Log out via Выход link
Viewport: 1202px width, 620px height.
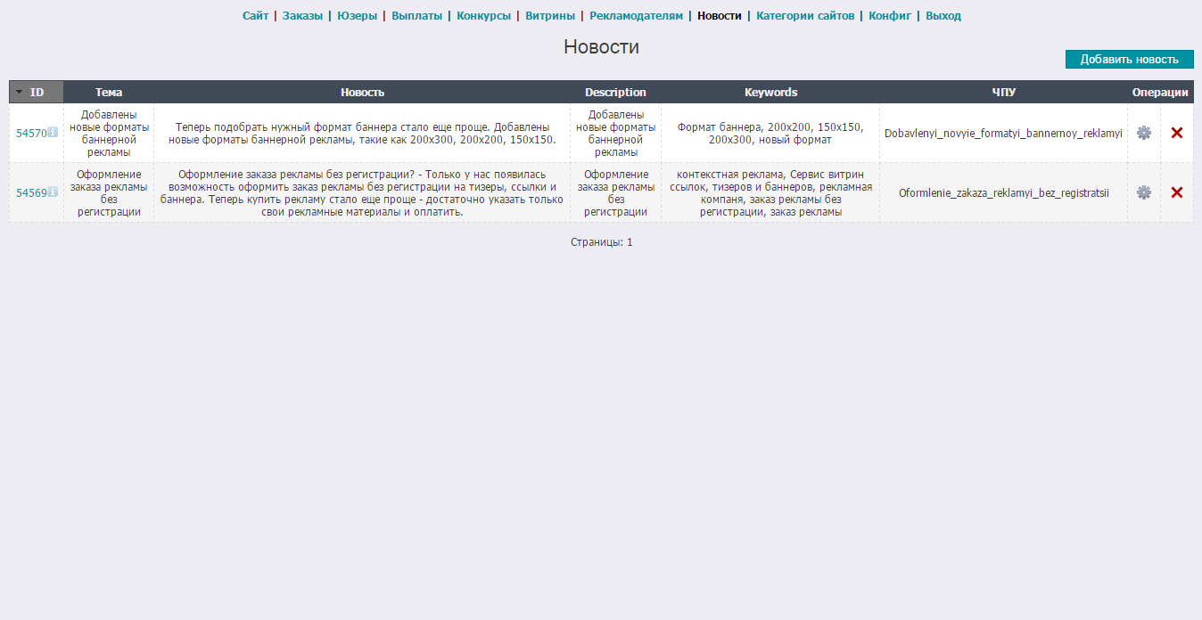[x=943, y=16]
